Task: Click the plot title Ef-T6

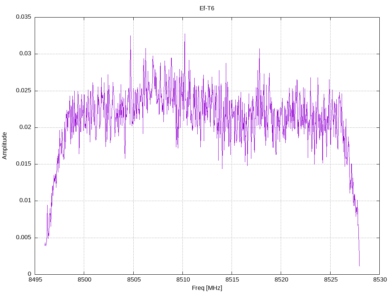Action: pyautogui.click(x=207, y=8)
